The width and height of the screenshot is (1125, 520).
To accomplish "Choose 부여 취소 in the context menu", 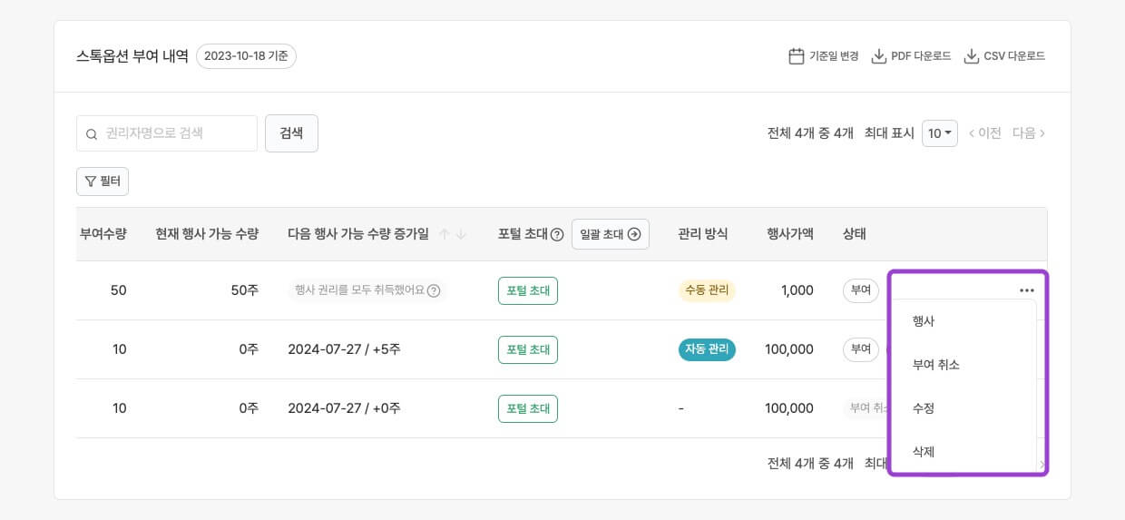I will 935,365.
